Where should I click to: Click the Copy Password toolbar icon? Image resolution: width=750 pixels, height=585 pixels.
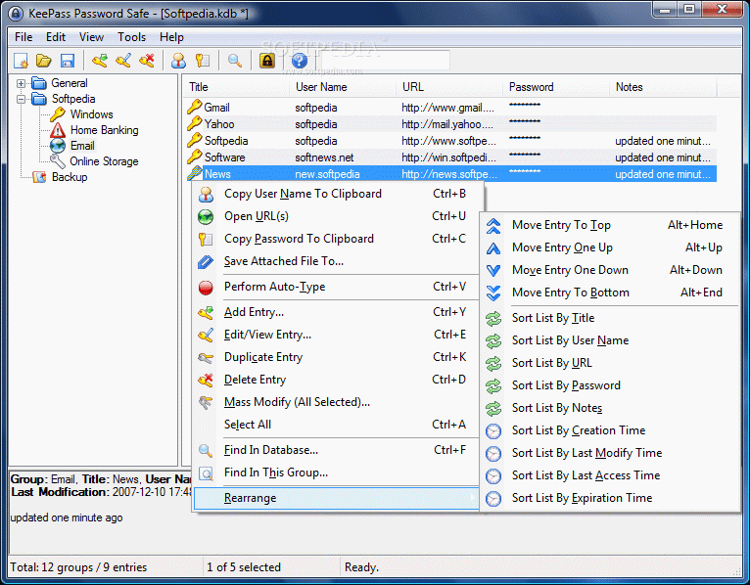pyautogui.click(x=203, y=61)
